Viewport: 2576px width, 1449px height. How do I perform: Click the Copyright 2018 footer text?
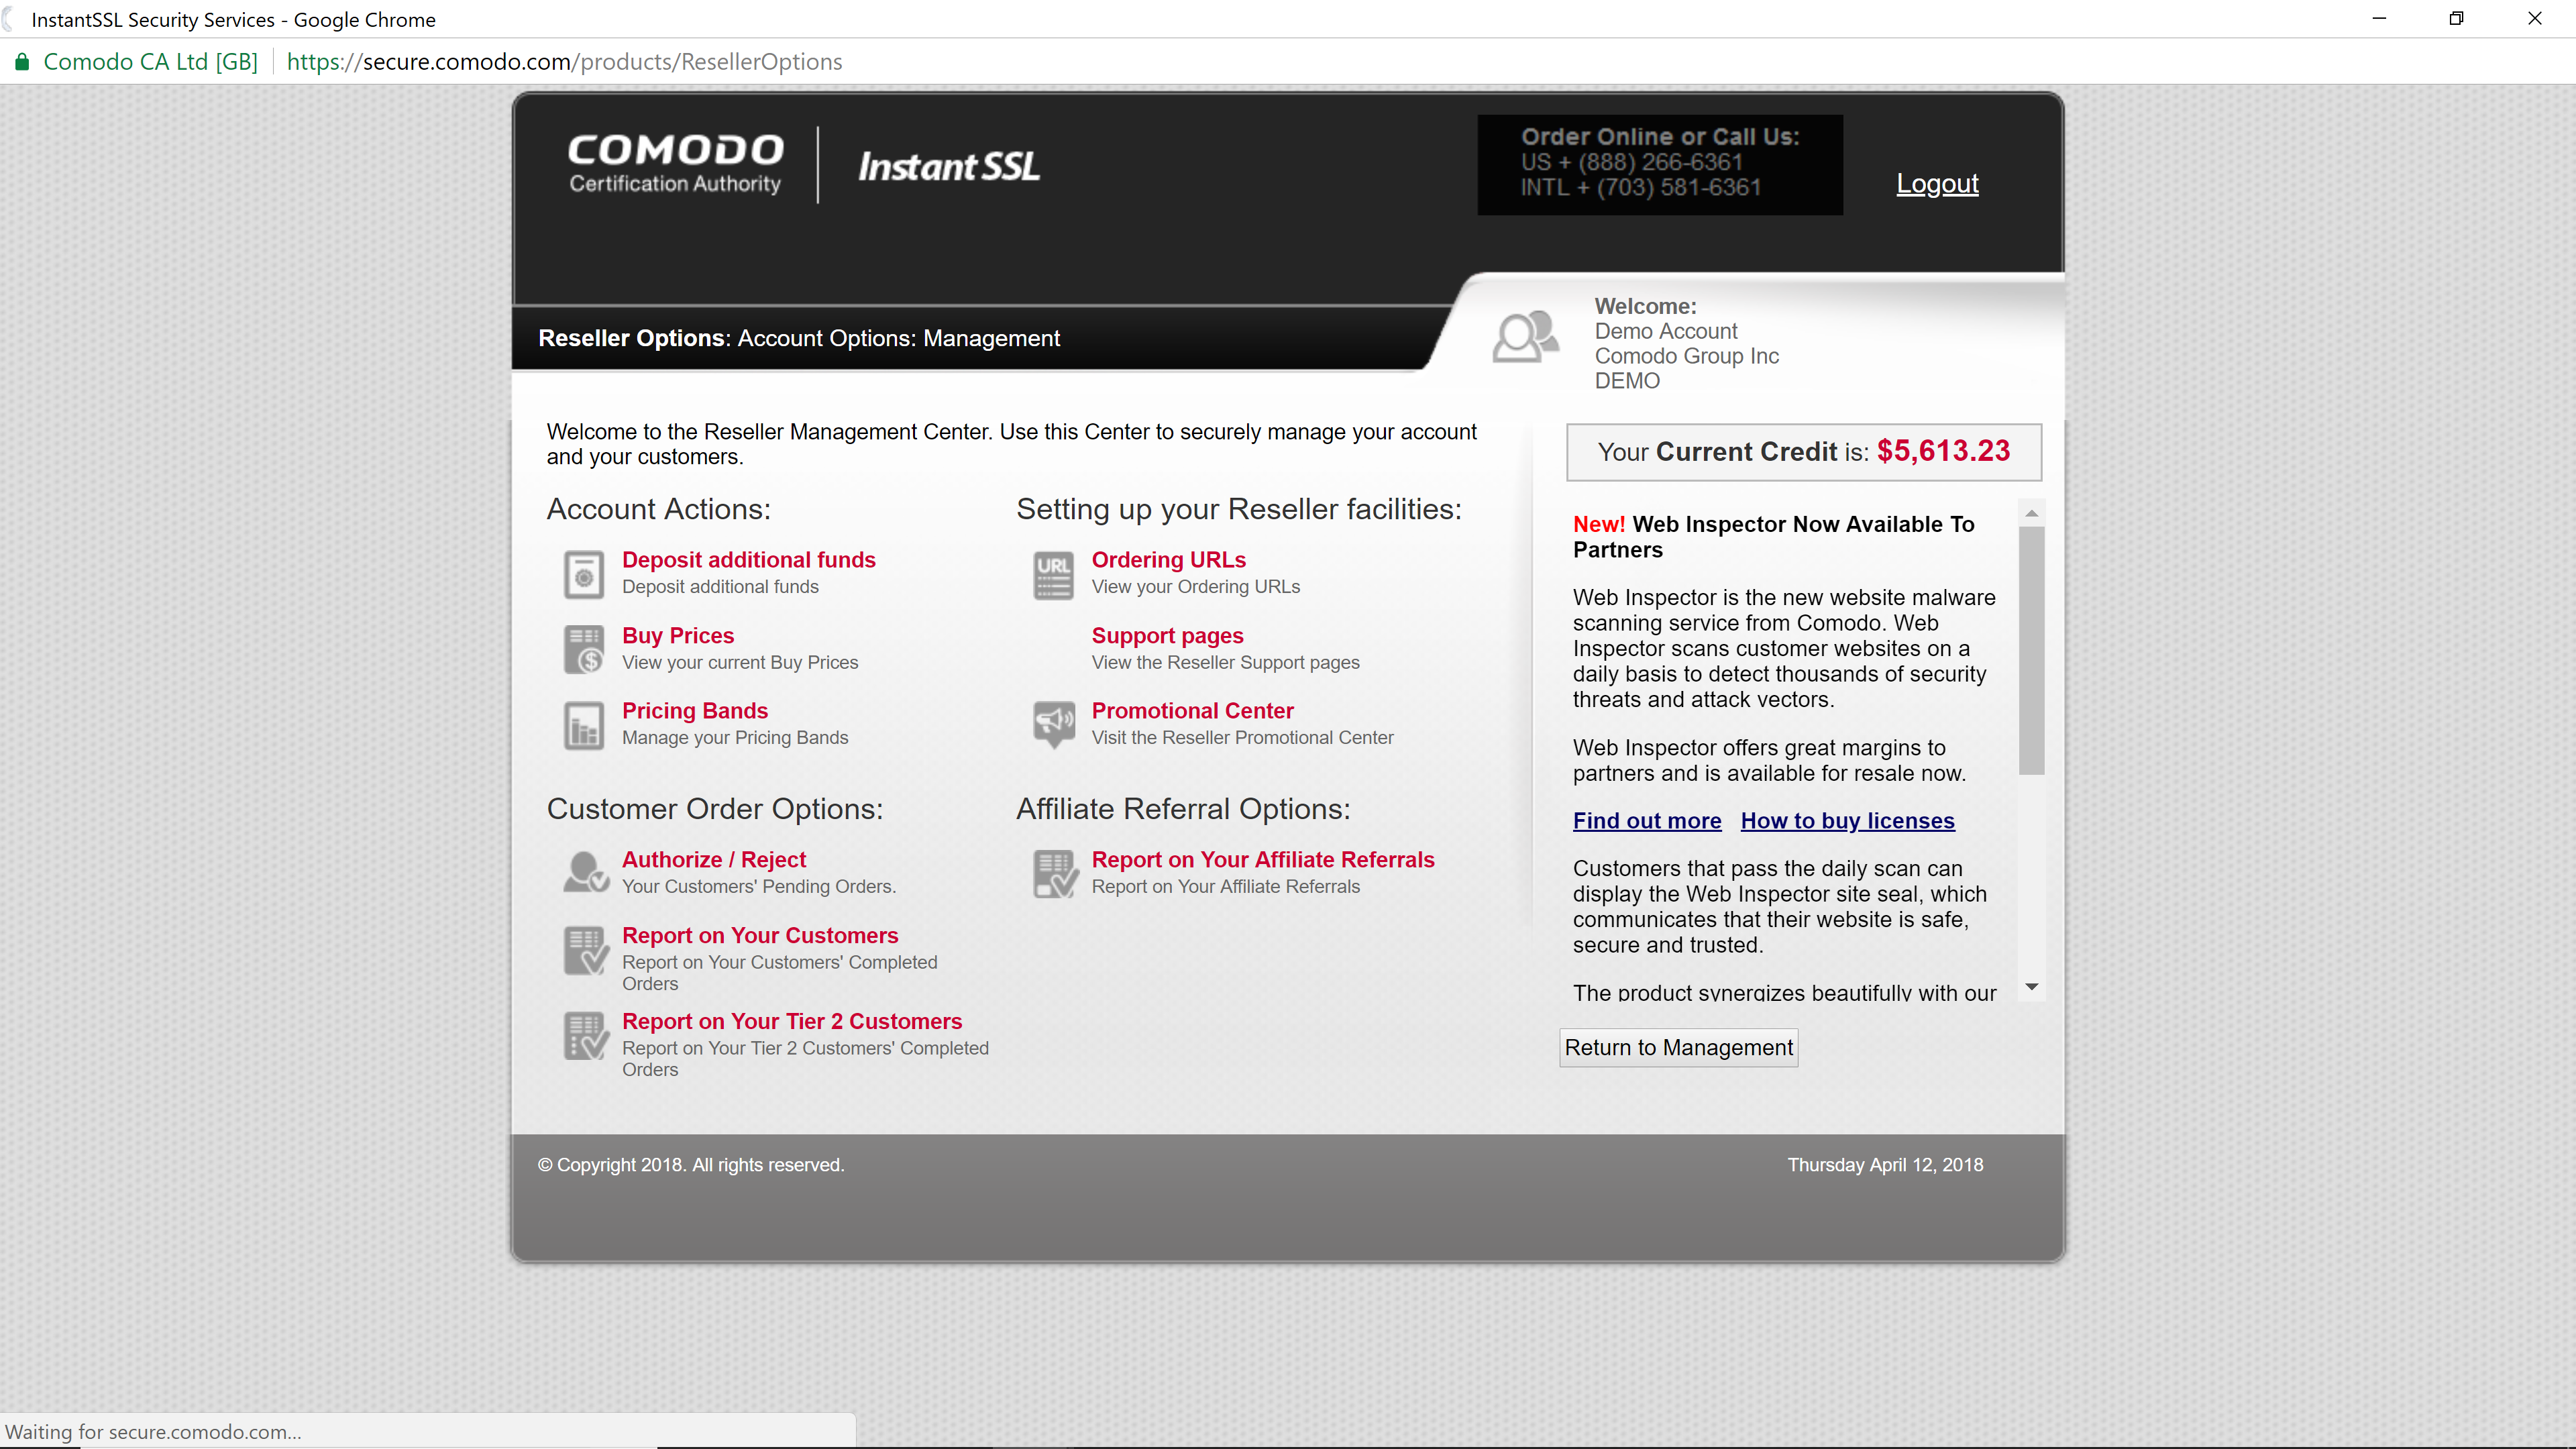pos(691,1165)
